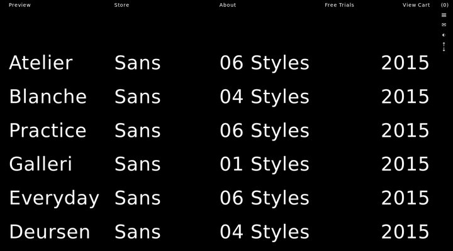Viewport: 453px width, 251px height.
Task: Select the Deursen font name
Action: 49,232
